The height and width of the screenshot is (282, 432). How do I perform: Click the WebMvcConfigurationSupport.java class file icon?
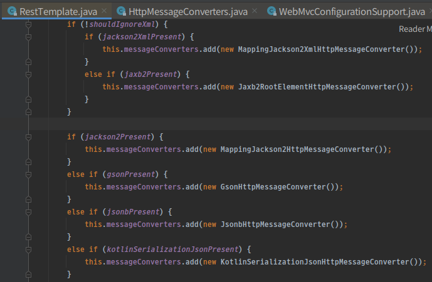click(271, 11)
